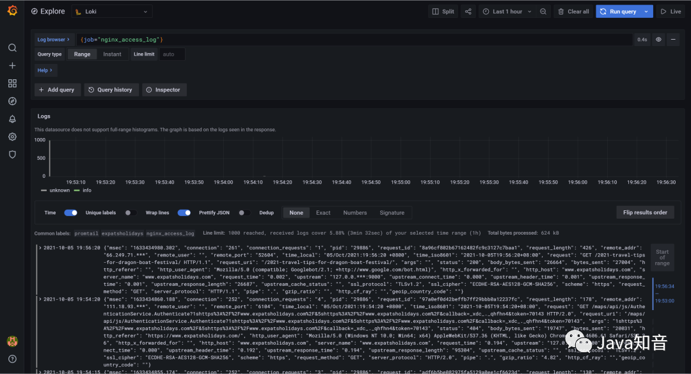Click the 19:56:34 log navigation timestamp
This screenshot has height=374, width=691.
pyautogui.click(x=665, y=286)
